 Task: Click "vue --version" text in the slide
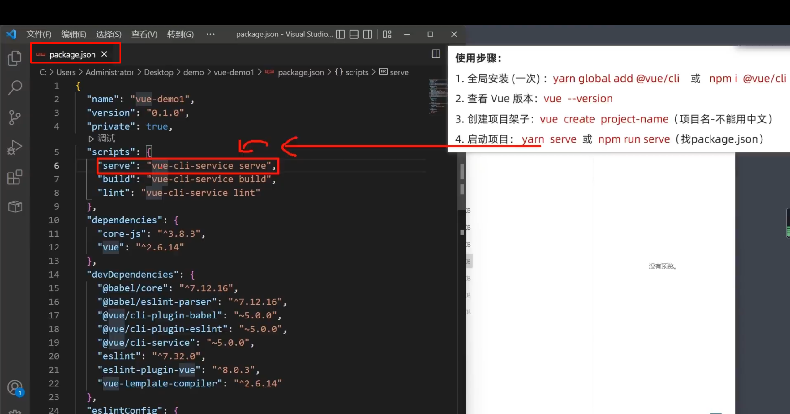578,99
